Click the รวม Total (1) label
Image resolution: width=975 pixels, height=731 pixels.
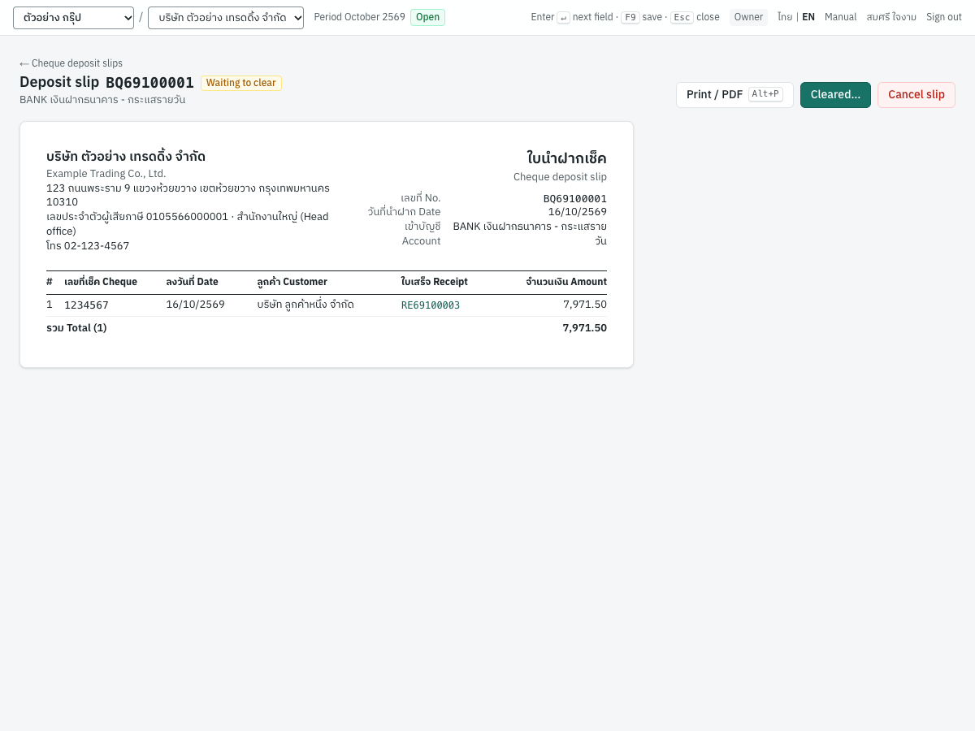point(76,328)
